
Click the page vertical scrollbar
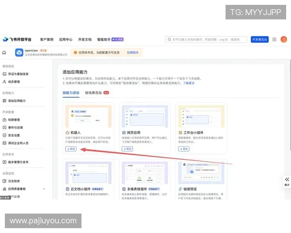click(290, 105)
